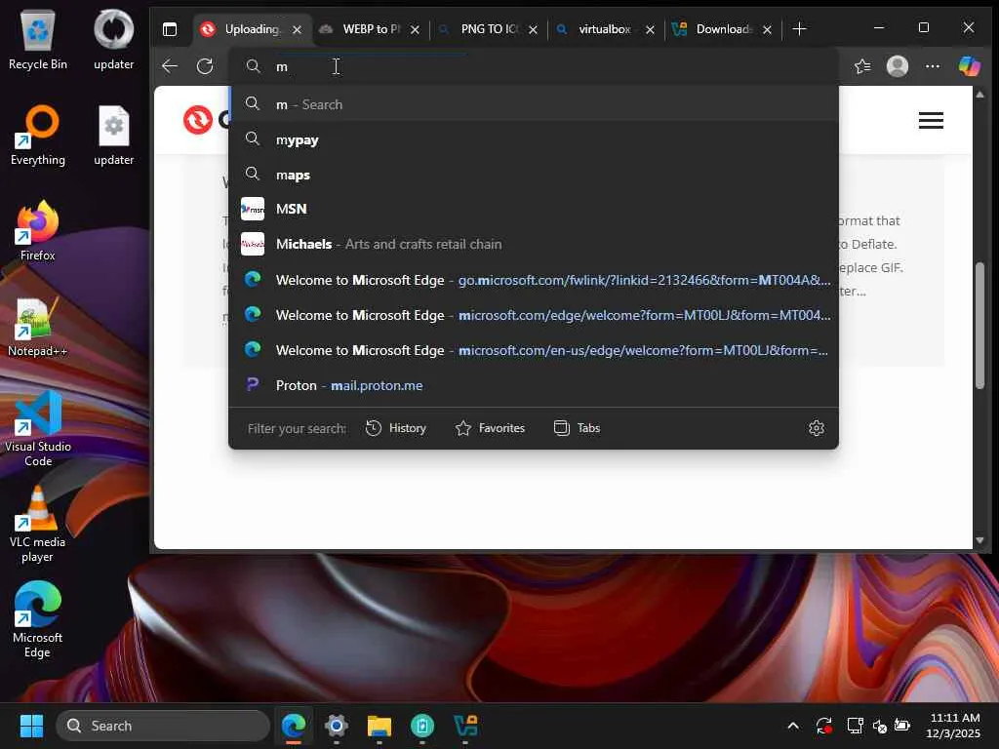The height and width of the screenshot is (749, 999).
Task: Select 'maps' search suggestion
Action: coord(534,175)
